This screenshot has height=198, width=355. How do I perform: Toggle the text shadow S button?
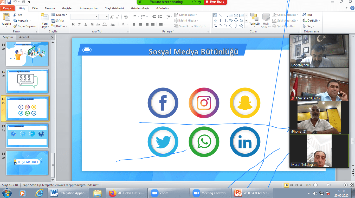click(x=92, y=24)
